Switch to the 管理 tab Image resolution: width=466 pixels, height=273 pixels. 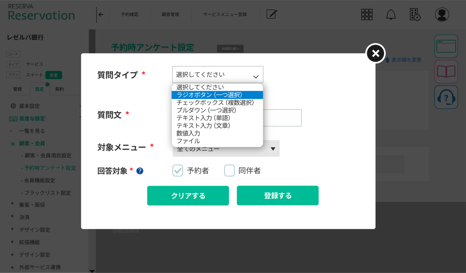[17, 89]
